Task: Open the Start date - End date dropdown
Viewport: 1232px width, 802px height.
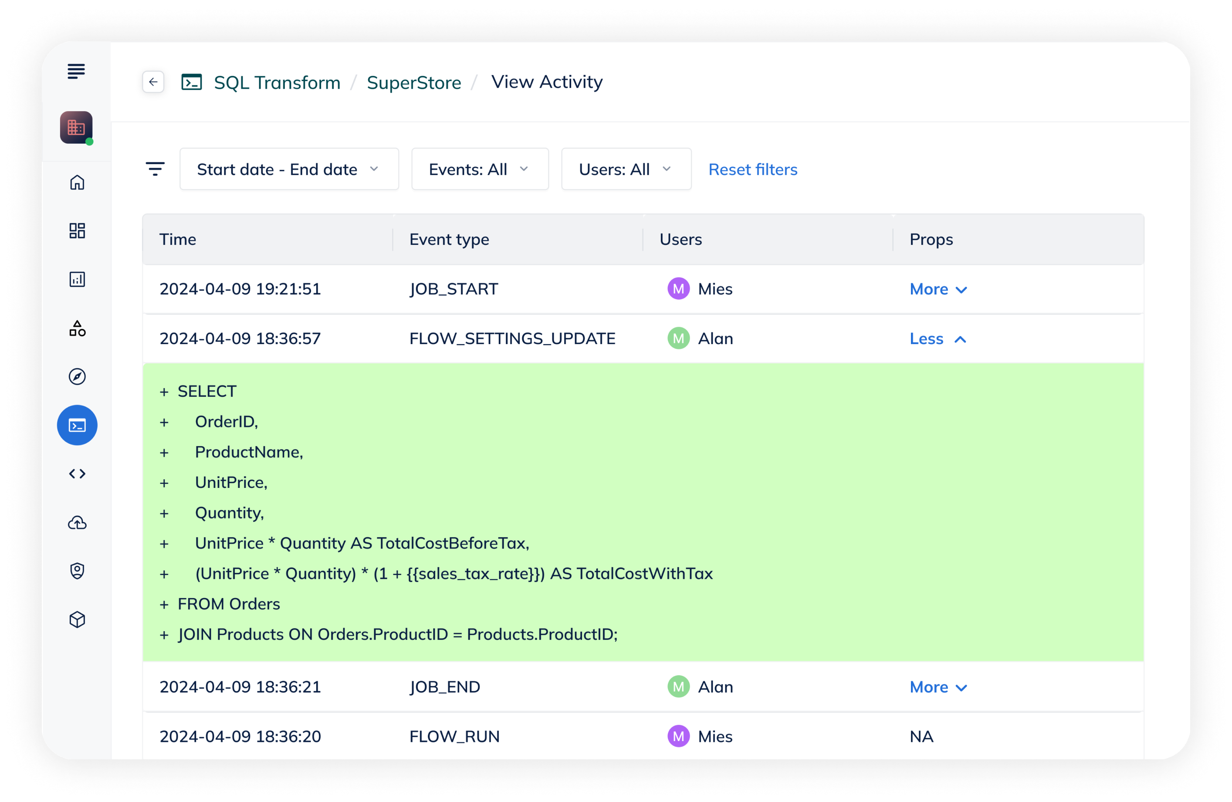Action: click(289, 169)
